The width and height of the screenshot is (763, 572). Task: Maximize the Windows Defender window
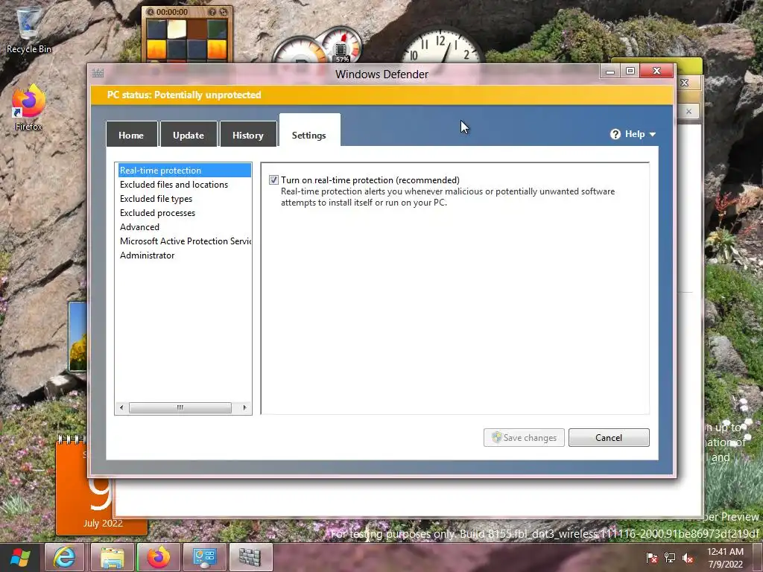630,71
